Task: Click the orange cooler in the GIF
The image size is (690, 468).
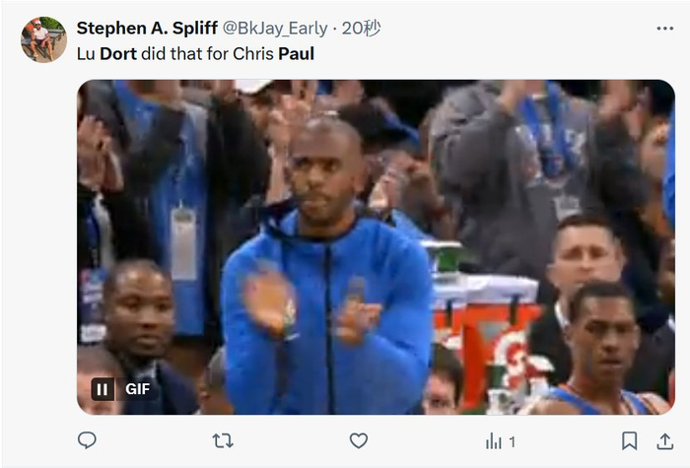Action: click(486, 343)
